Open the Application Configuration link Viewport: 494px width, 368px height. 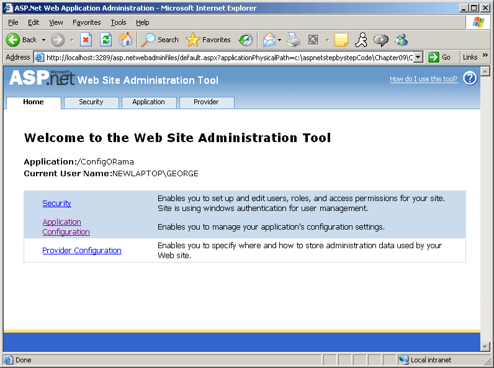pos(66,227)
